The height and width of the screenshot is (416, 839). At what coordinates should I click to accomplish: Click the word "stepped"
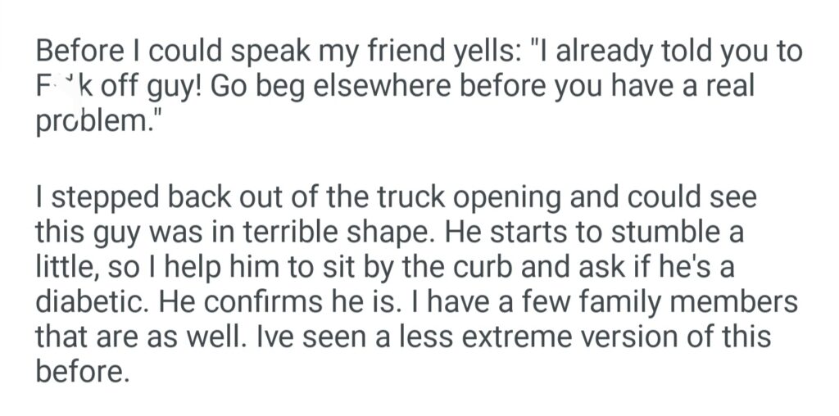[x=99, y=198]
